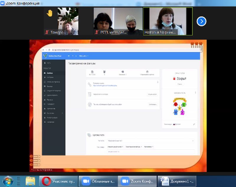This screenshot has height=187, width=236.
Task: Click the РСП методист muted microphone icon
Action: tap(96, 32)
